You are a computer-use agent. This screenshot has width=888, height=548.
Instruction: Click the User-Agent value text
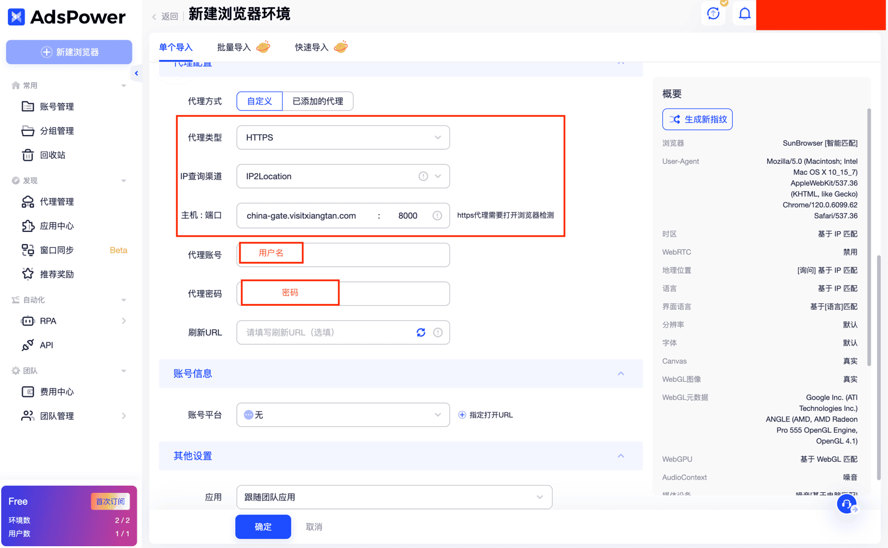tap(812, 188)
